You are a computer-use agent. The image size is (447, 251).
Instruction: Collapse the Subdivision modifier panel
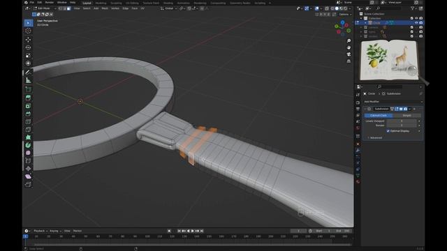coord(365,109)
